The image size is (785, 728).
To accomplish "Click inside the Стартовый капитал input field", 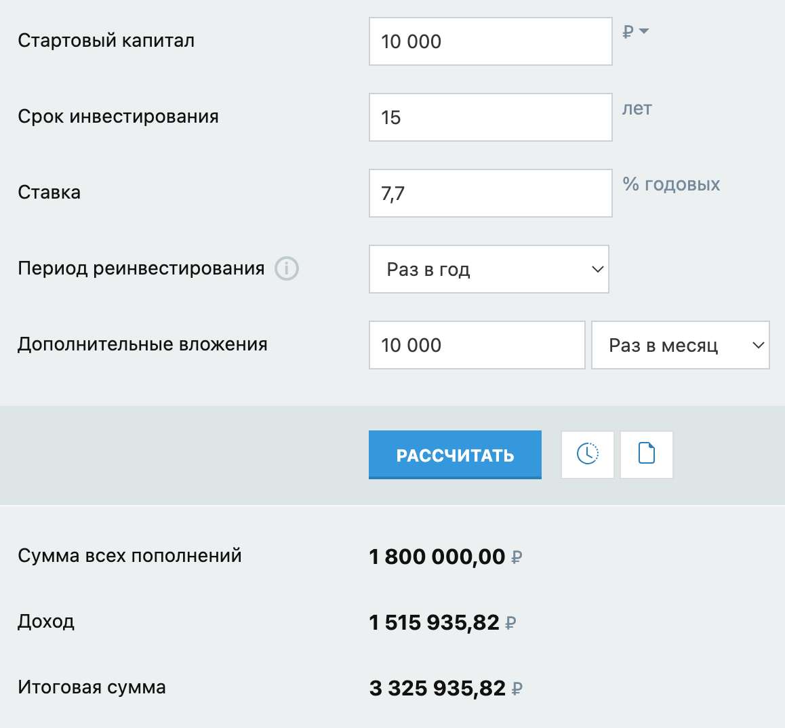I will 490,41.
